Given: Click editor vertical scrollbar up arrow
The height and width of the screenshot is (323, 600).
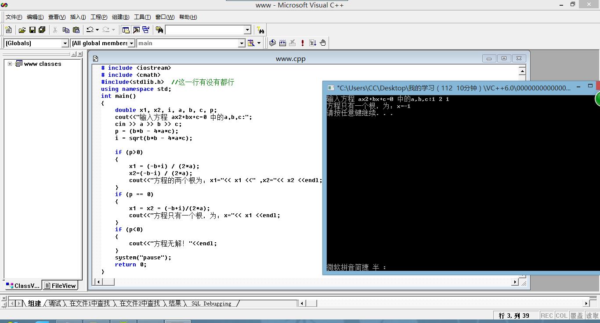Looking at the screenshot, I should [522, 71].
